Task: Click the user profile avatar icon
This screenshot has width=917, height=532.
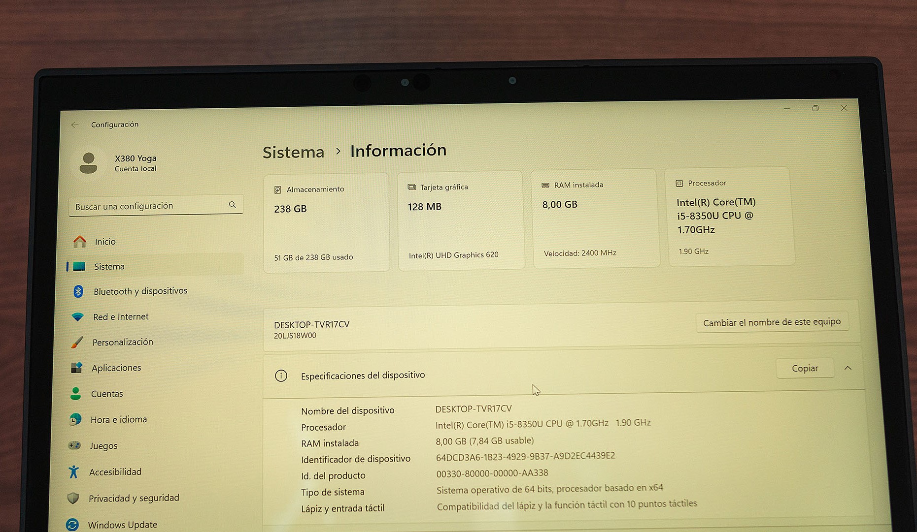Action: coord(89,163)
